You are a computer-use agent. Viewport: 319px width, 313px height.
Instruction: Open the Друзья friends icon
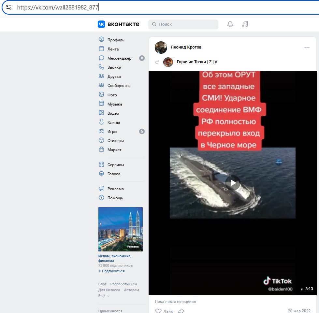click(x=101, y=76)
